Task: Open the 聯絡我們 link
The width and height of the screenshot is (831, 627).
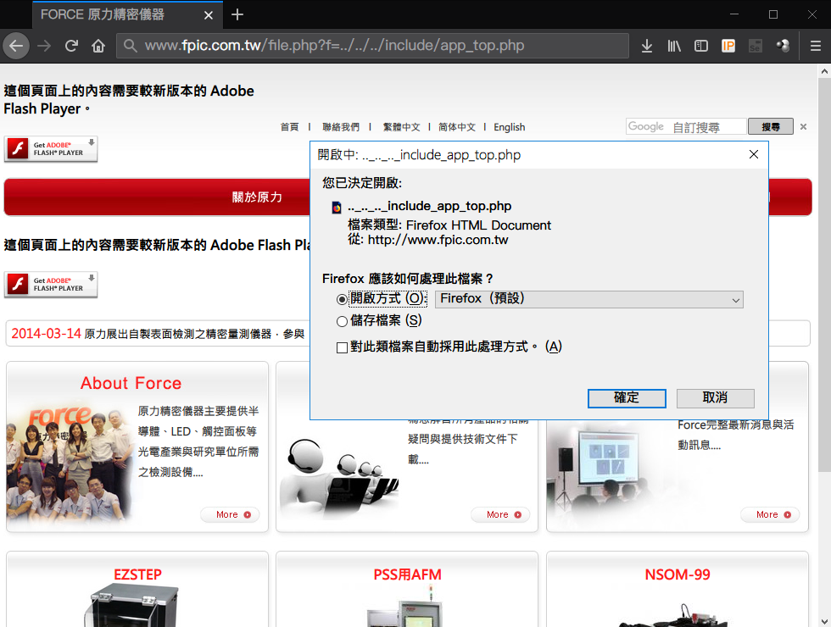Action: tap(341, 127)
